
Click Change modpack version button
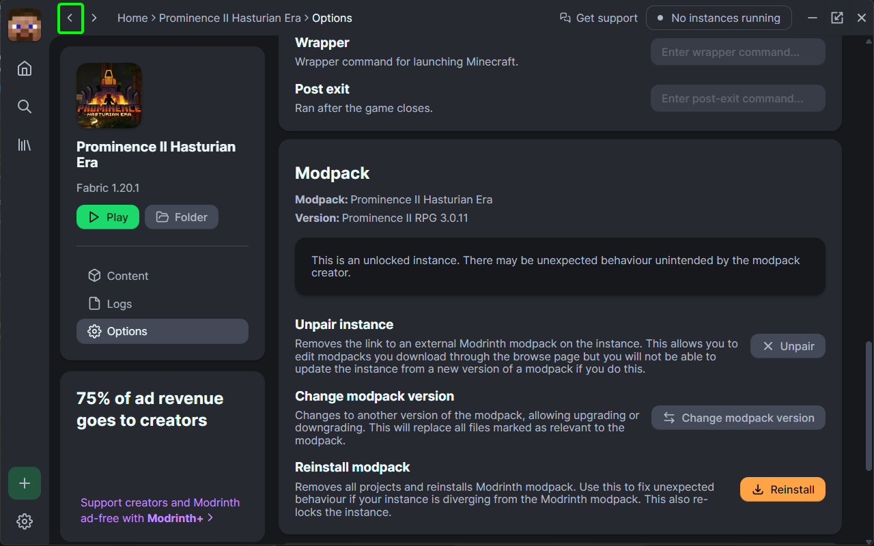pyautogui.click(x=738, y=418)
